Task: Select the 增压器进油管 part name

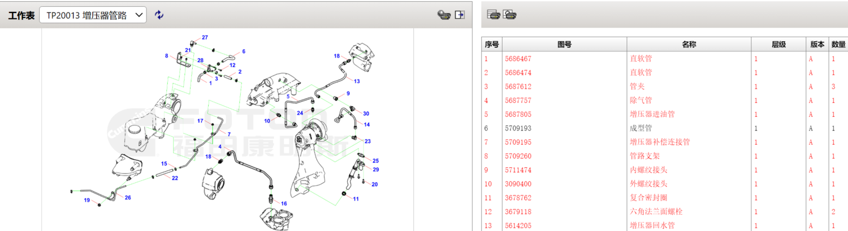Action: point(652,114)
